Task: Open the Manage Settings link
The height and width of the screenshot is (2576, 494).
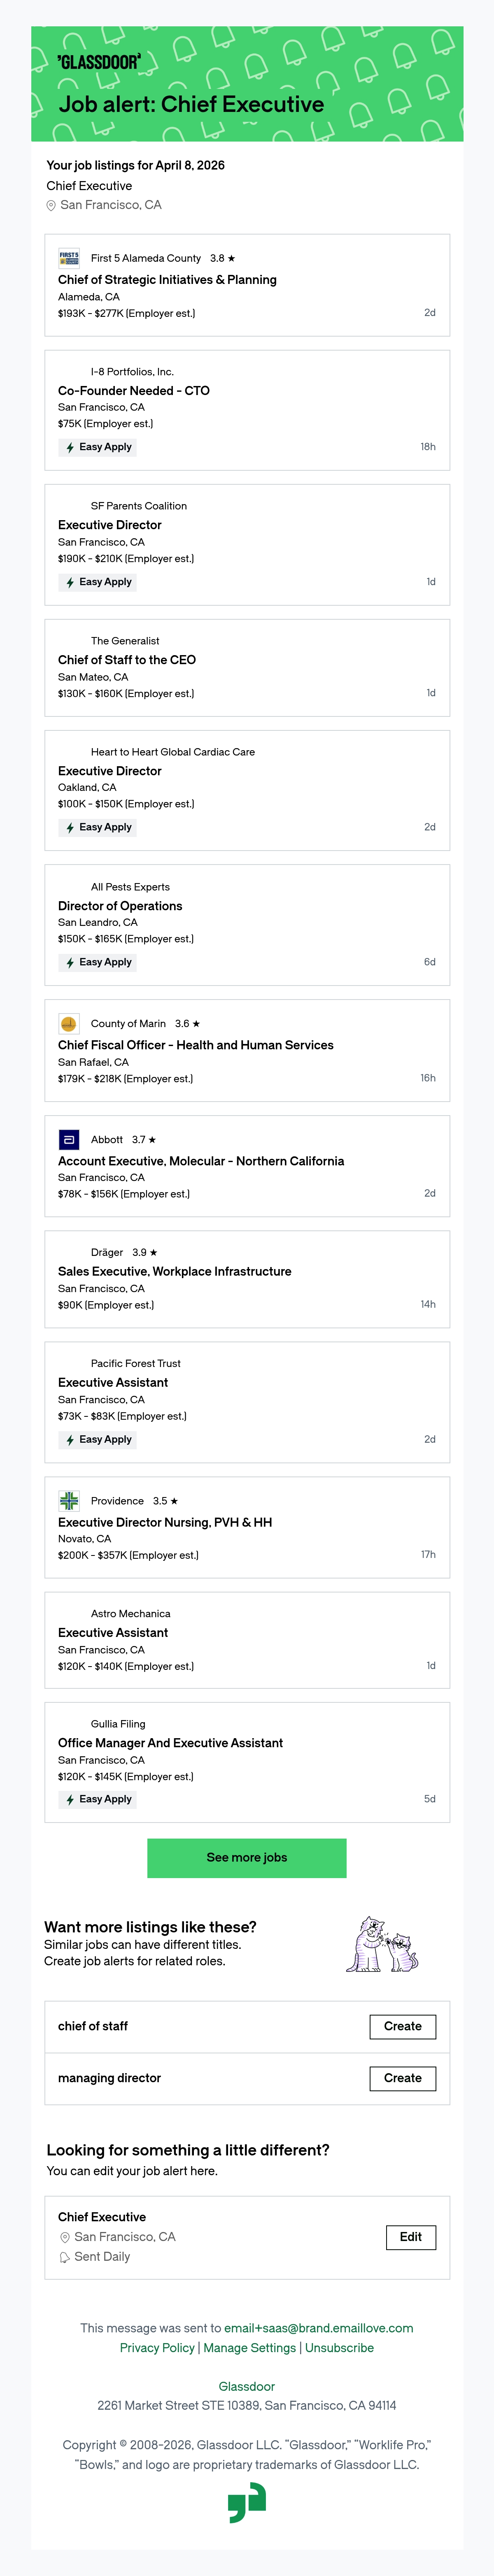Action: point(250,2348)
